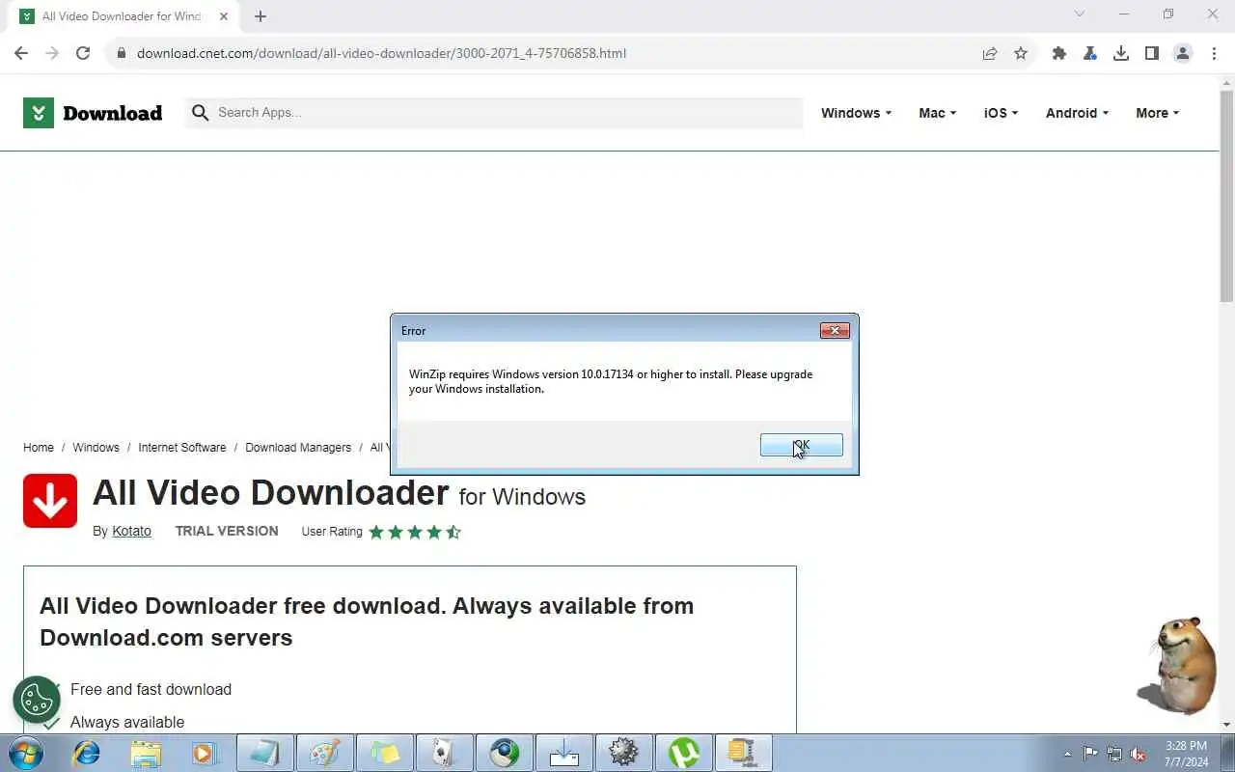1235x772 pixels.
Task: Open the Home breadcrumb link
Action: pyautogui.click(x=39, y=448)
